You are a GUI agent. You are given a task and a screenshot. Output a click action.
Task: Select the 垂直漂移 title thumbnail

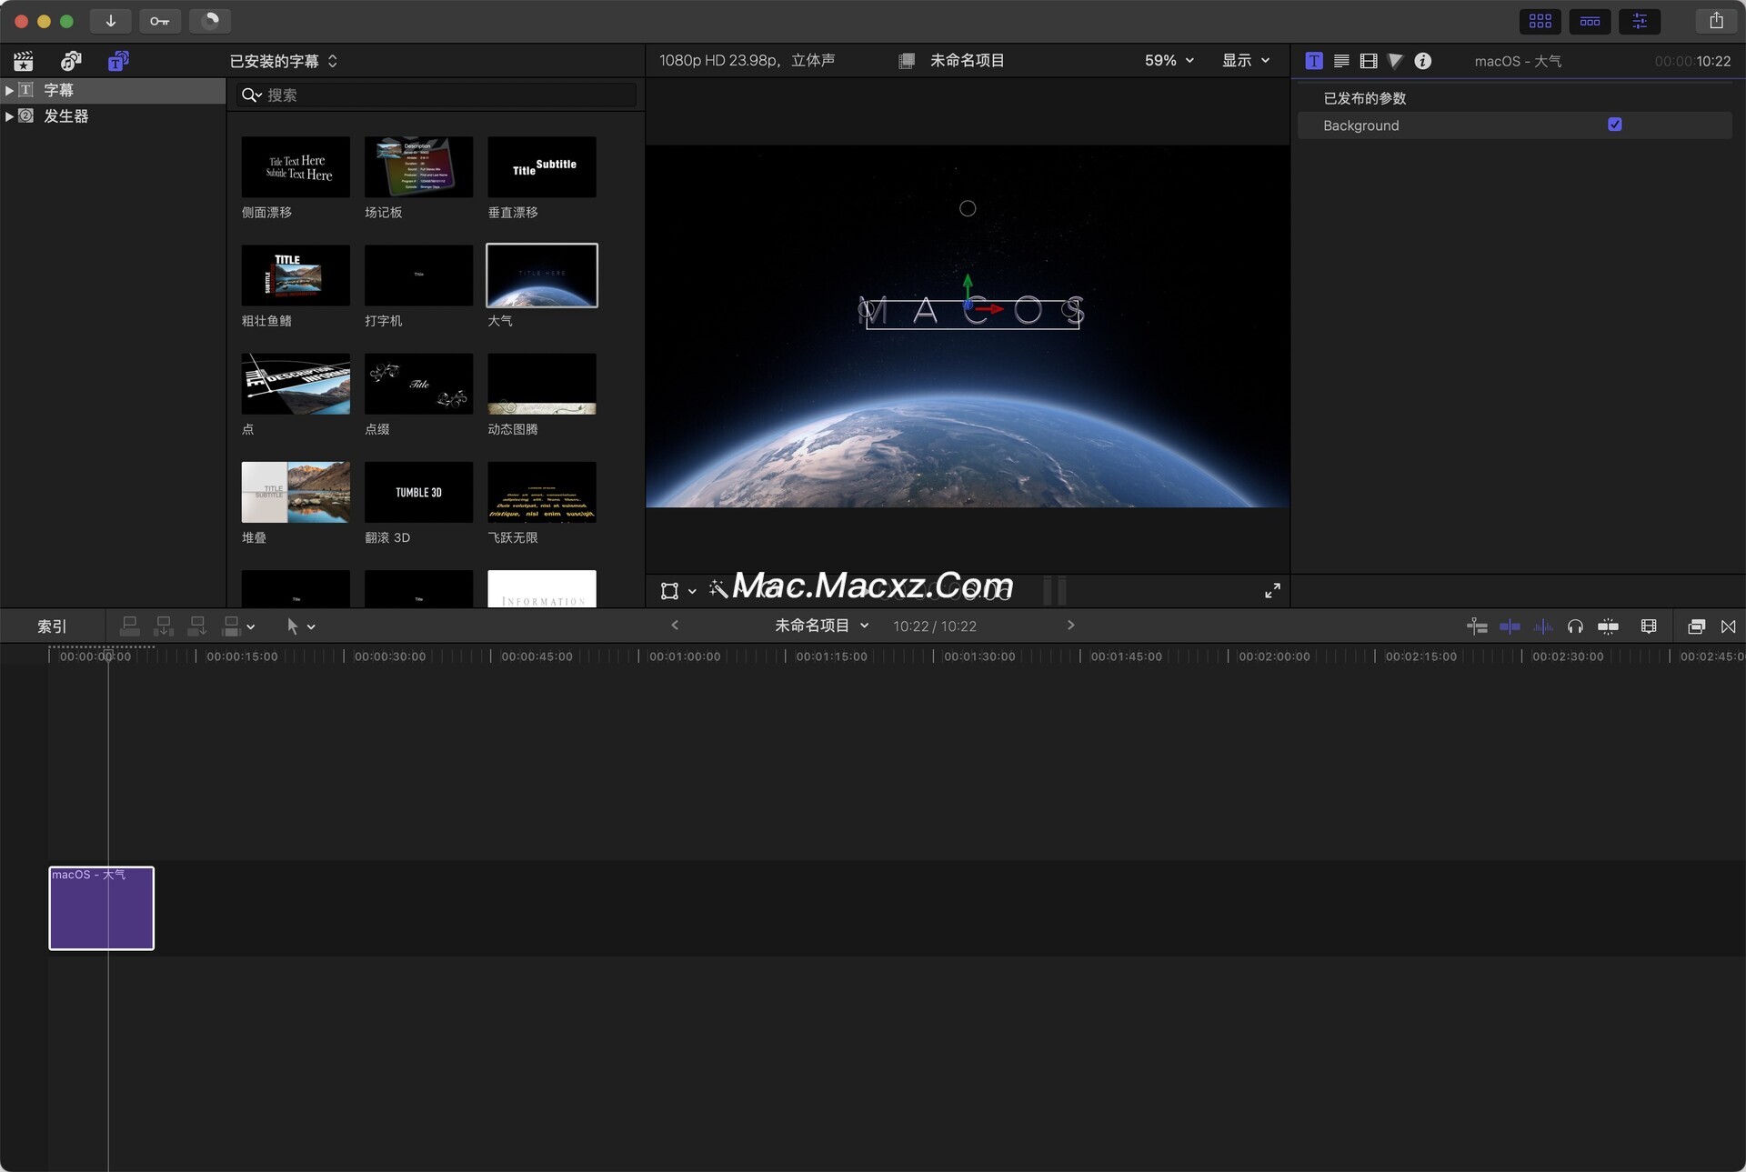point(542,166)
